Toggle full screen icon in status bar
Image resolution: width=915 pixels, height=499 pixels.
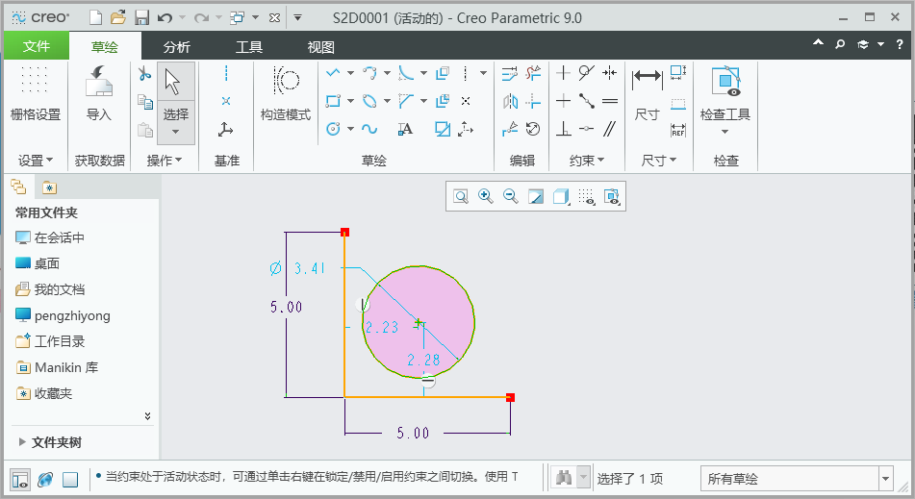click(70, 479)
